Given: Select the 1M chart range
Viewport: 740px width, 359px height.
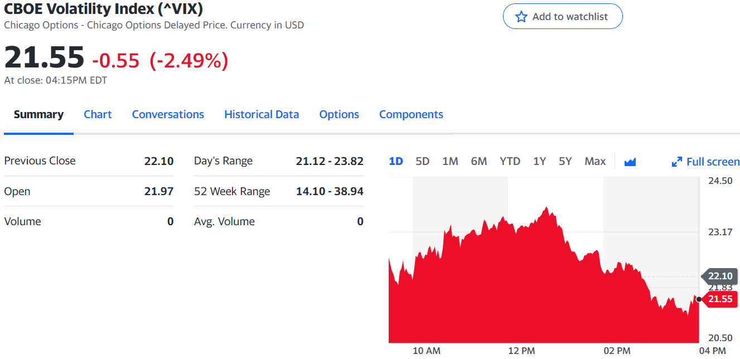Looking at the screenshot, I should (450, 161).
